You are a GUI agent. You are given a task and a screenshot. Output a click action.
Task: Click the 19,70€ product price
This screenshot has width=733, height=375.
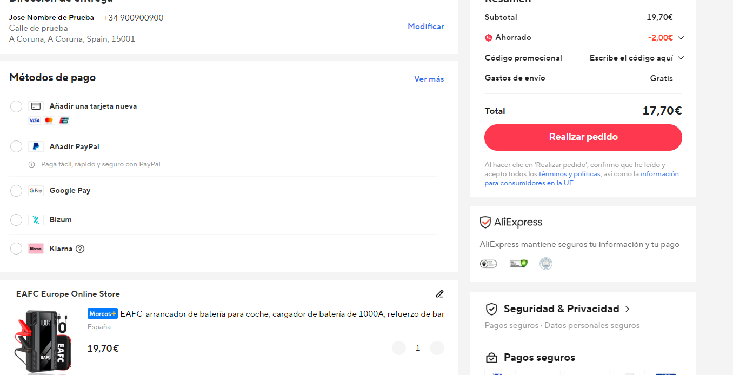tap(103, 349)
